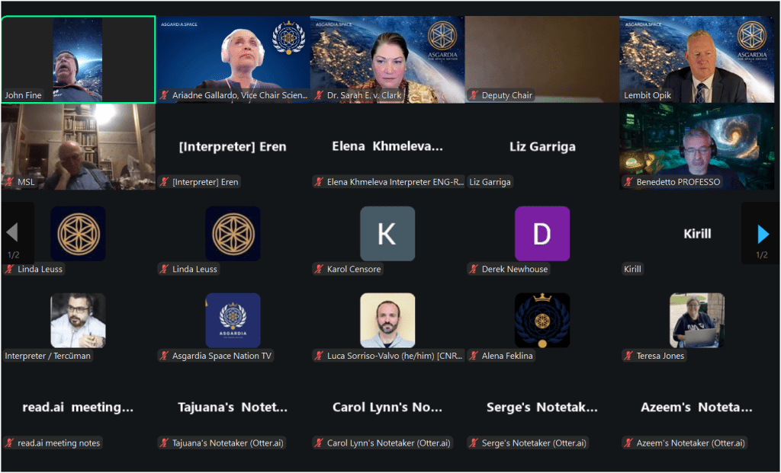The height and width of the screenshot is (473, 781).
Task: Click muted mic icon beside MSL name
Action: 9,182
